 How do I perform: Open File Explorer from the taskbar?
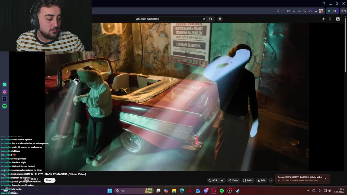174,191
